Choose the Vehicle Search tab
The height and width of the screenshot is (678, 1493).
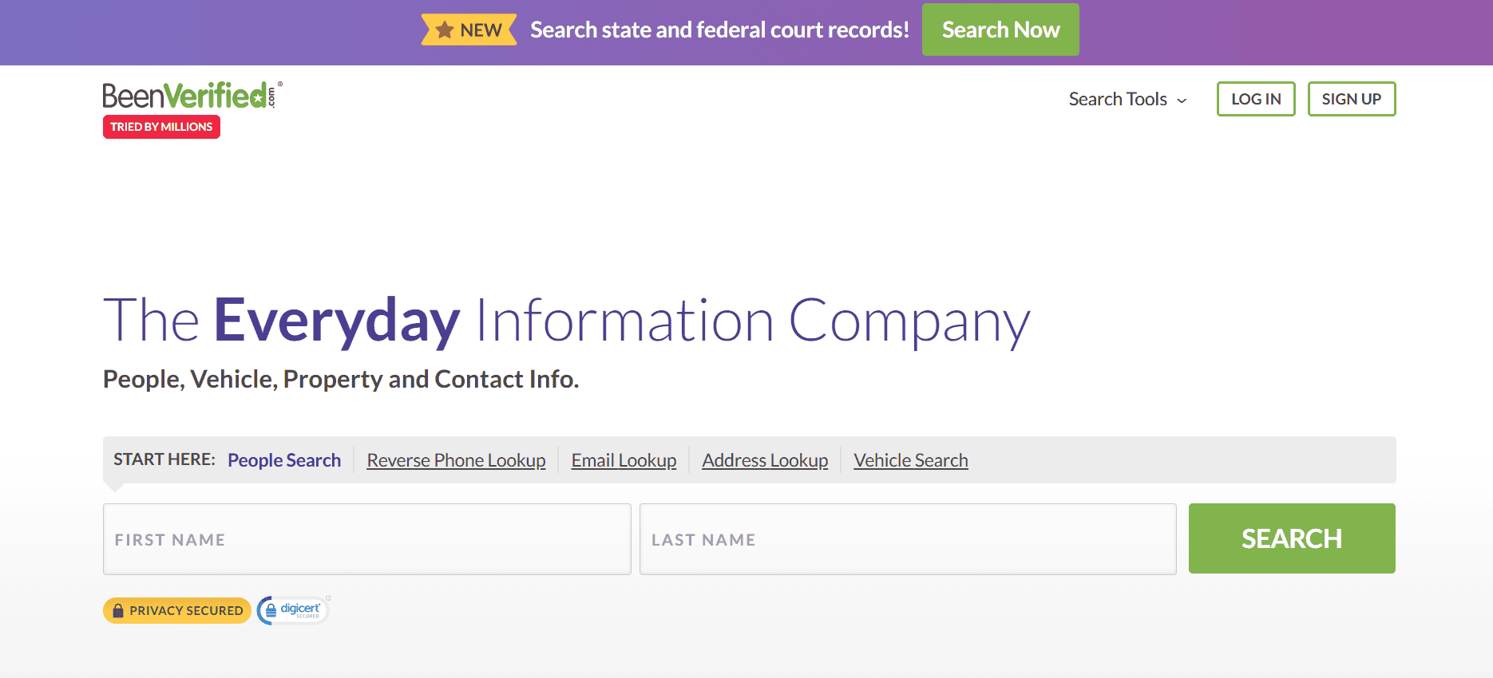pyautogui.click(x=910, y=460)
